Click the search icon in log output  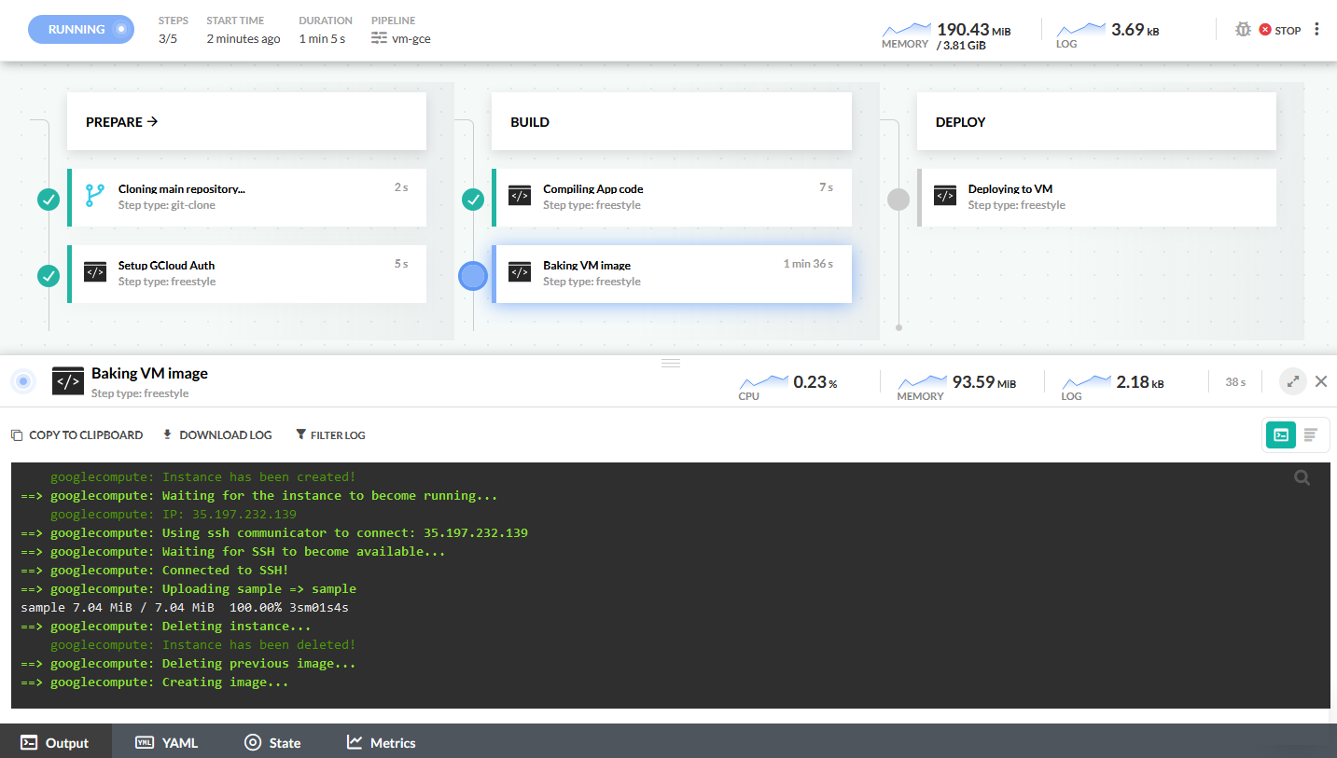(x=1302, y=478)
